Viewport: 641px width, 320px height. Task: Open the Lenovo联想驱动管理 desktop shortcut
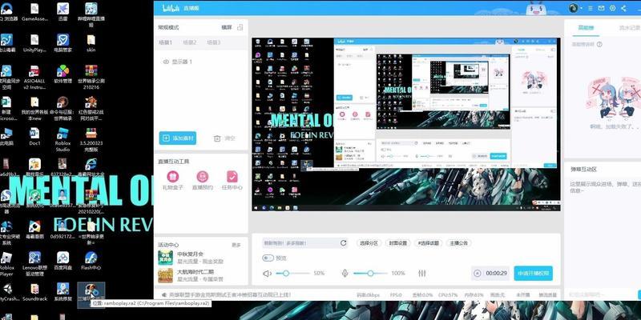34,263
